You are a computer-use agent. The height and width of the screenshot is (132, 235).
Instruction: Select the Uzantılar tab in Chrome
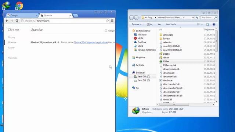[55, 15]
